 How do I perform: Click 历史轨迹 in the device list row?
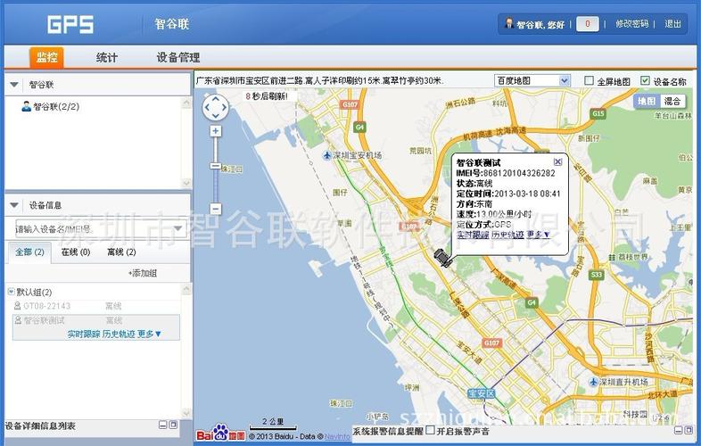(x=119, y=334)
